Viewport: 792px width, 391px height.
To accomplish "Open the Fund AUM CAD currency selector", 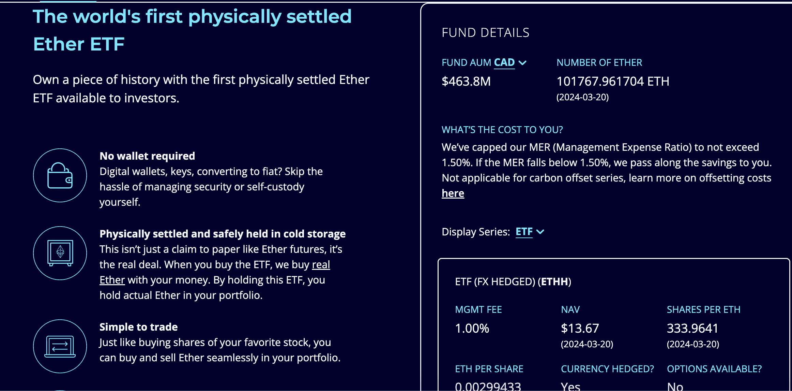I will coord(504,63).
